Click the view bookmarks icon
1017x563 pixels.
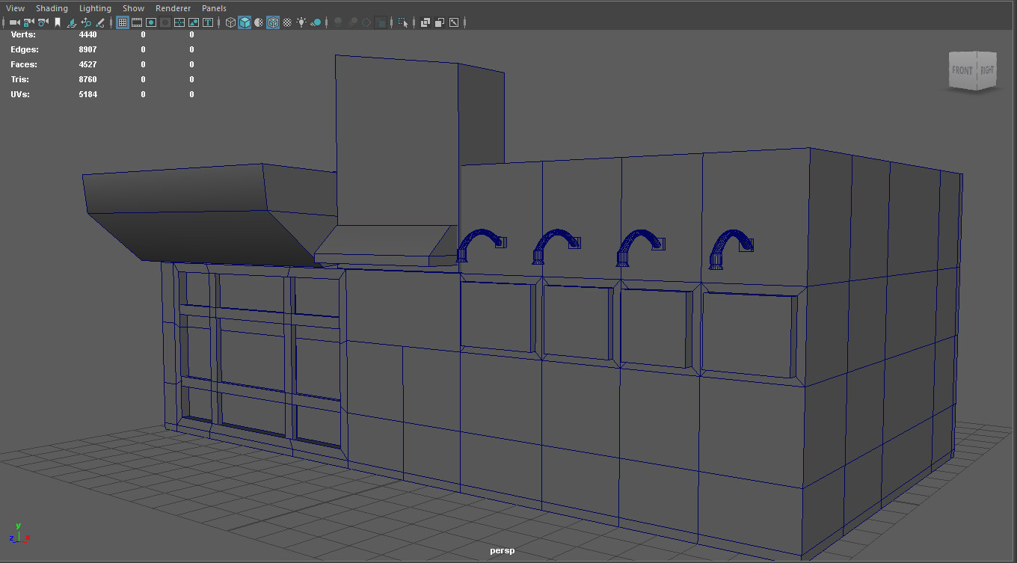pyautogui.click(x=58, y=22)
